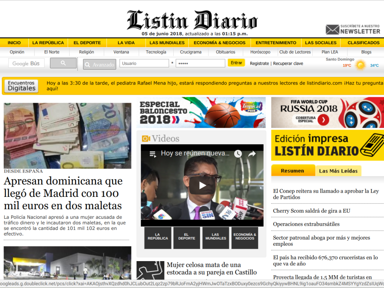
Task: Click the newsletter envelope icon
Action: pos(332,30)
